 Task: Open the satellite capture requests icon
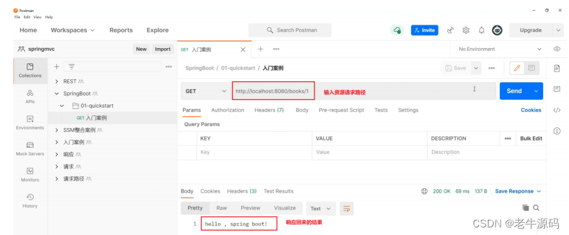[451, 30]
